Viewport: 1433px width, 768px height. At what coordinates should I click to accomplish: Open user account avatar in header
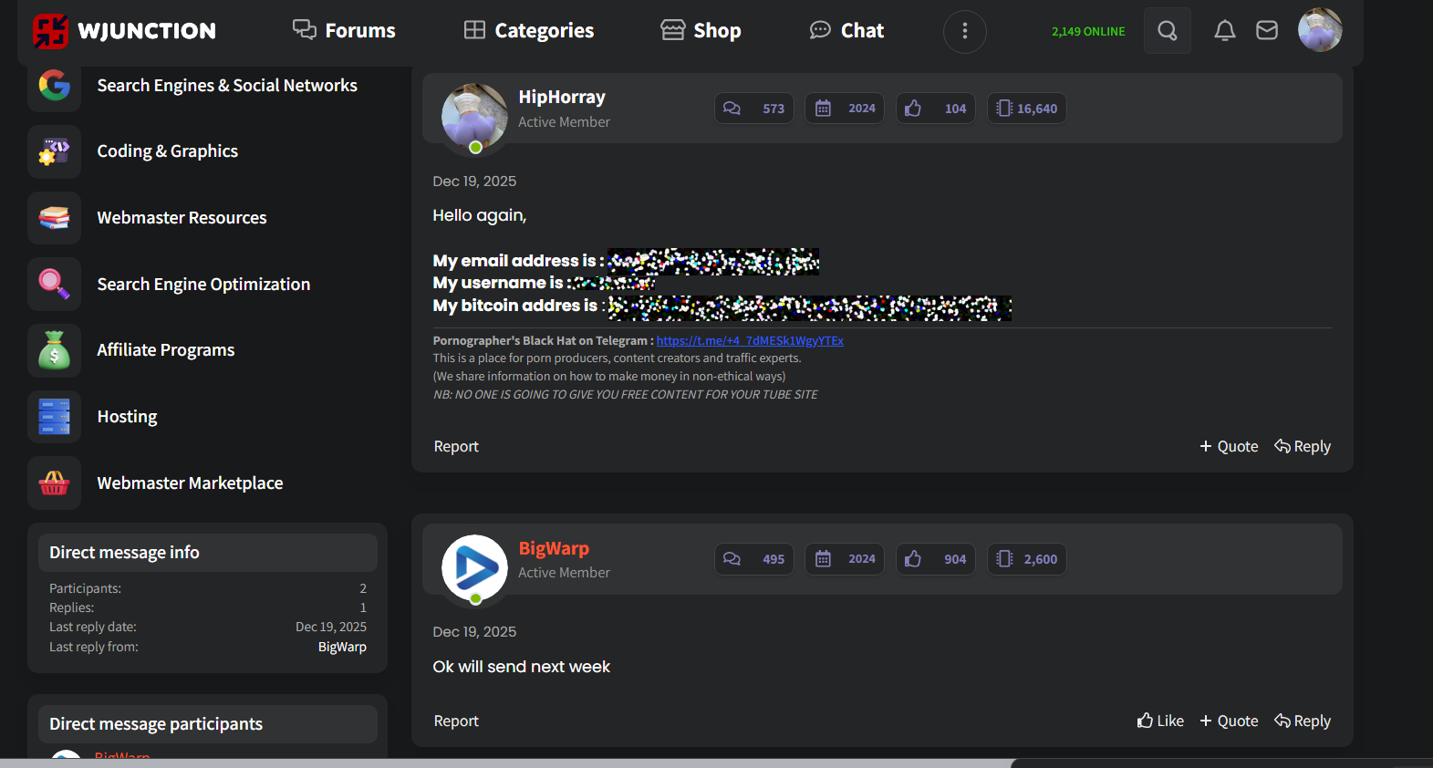[1319, 30]
